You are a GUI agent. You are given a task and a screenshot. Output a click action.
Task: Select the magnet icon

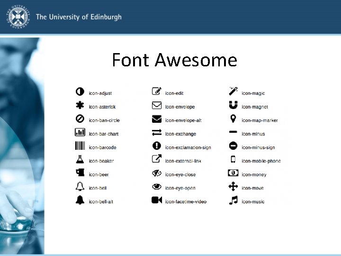(x=233, y=105)
